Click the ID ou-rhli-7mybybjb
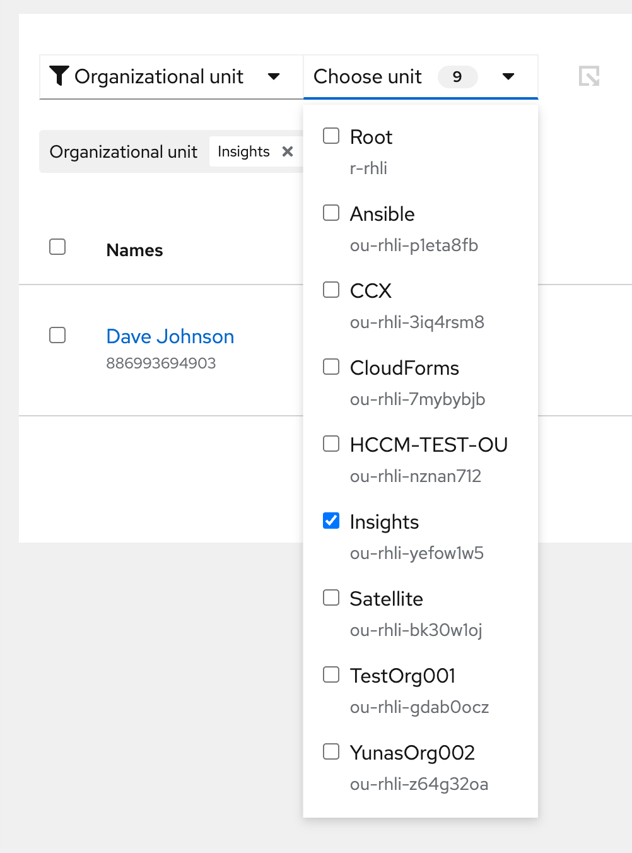Screen dimensions: 632x853 click(418, 399)
